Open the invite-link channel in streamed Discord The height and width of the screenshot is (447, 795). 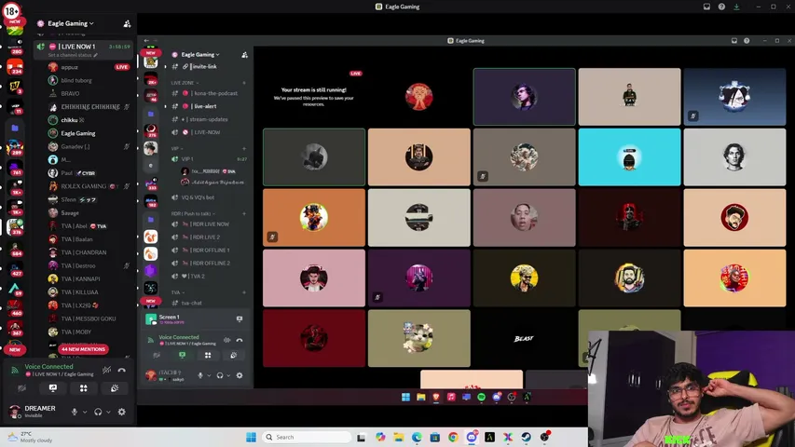[x=204, y=66]
